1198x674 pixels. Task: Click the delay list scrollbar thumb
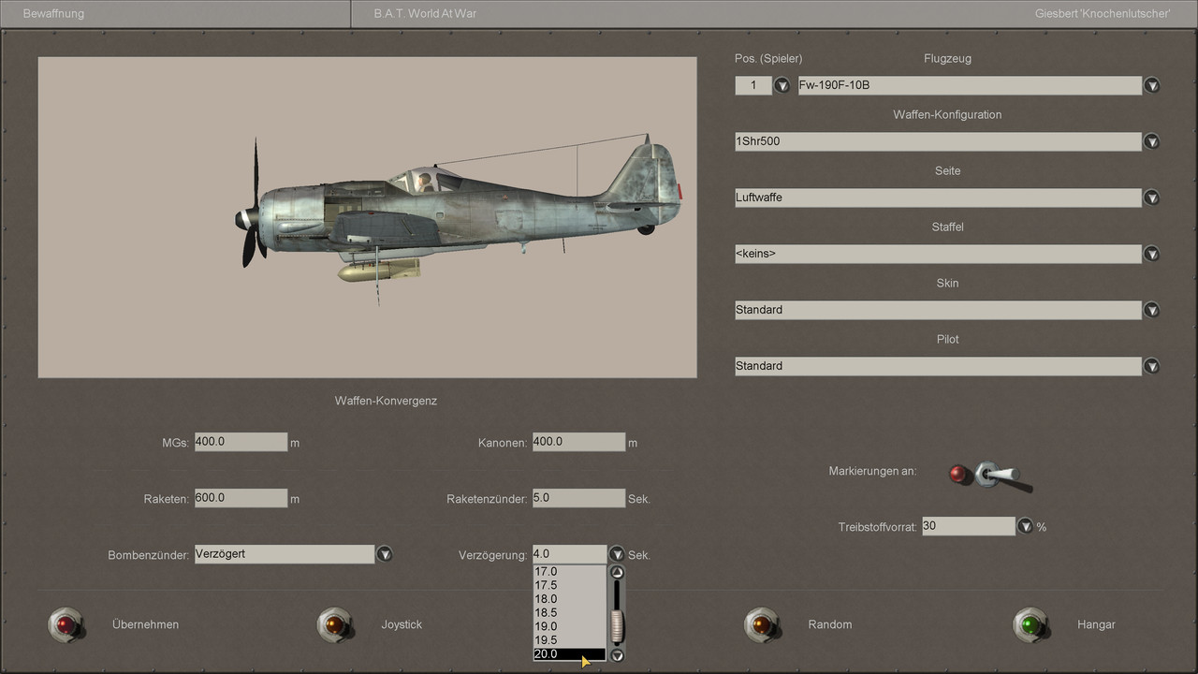tap(617, 625)
